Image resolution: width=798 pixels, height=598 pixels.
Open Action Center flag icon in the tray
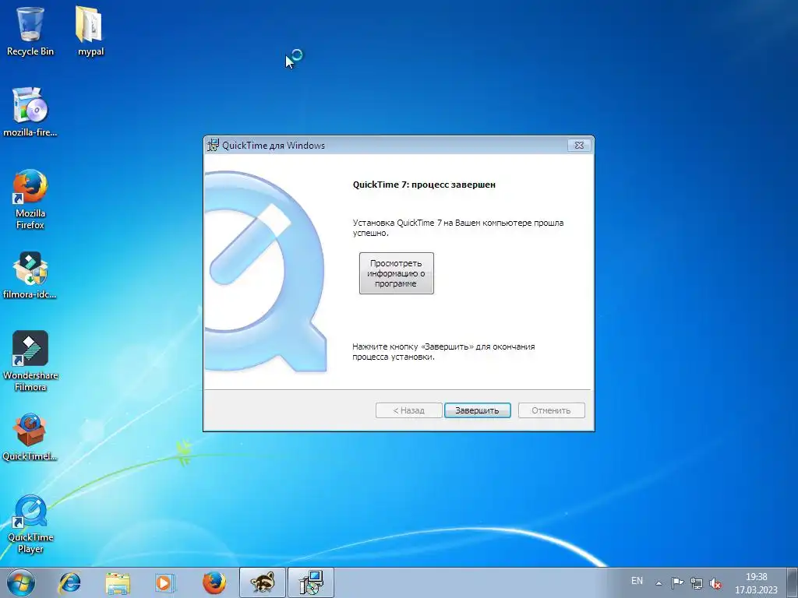point(677,583)
